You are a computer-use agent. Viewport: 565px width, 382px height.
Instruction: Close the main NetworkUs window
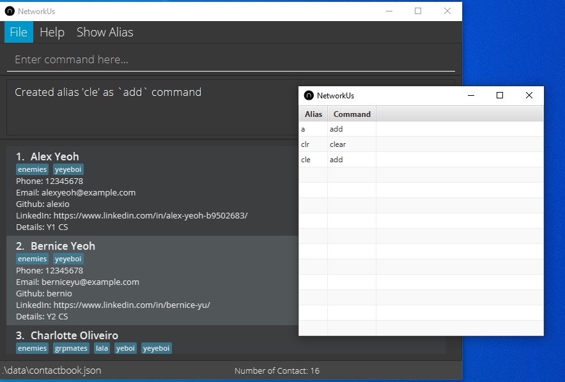pos(447,11)
